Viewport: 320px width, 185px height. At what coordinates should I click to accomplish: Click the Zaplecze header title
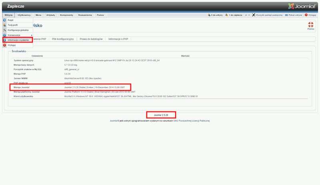(16, 6)
